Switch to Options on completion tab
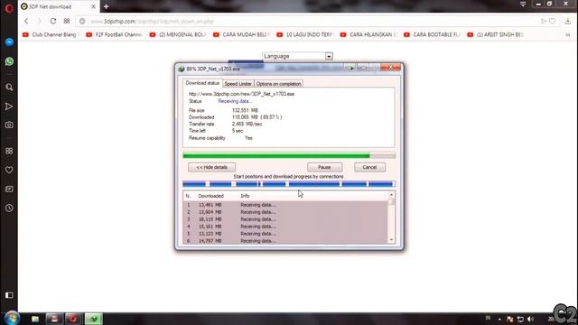This screenshot has height=325, width=578. 279,84
